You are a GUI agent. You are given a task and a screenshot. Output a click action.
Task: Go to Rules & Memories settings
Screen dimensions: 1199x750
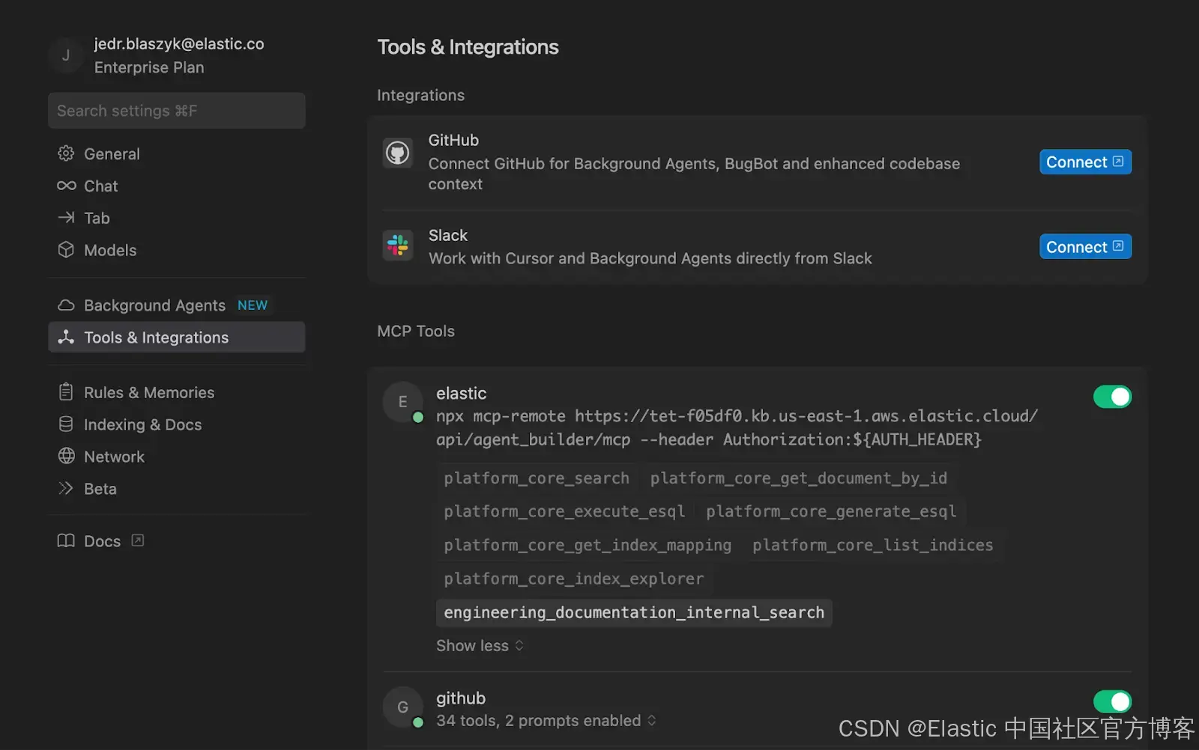(148, 392)
